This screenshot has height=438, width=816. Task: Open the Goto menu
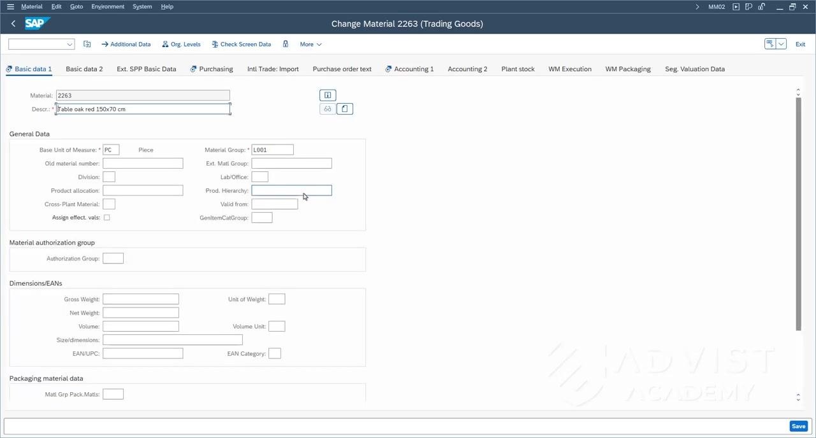(76, 6)
